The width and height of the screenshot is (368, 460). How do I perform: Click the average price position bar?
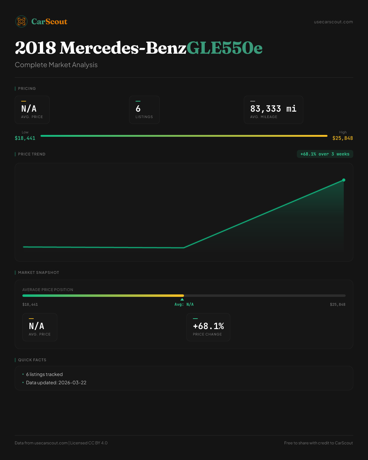pos(184,296)
